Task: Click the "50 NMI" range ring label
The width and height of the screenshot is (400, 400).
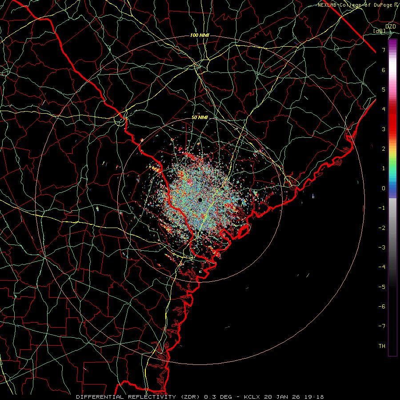Action: 200,118
